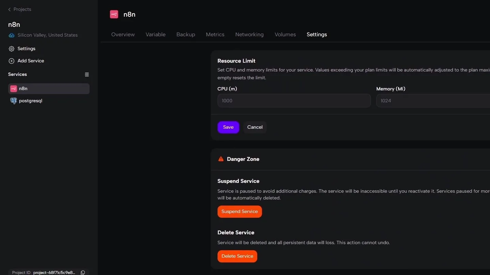Click the Suspend Service button
The width and height of the screenshot is (490, 275).
click(x=240, y=212)
